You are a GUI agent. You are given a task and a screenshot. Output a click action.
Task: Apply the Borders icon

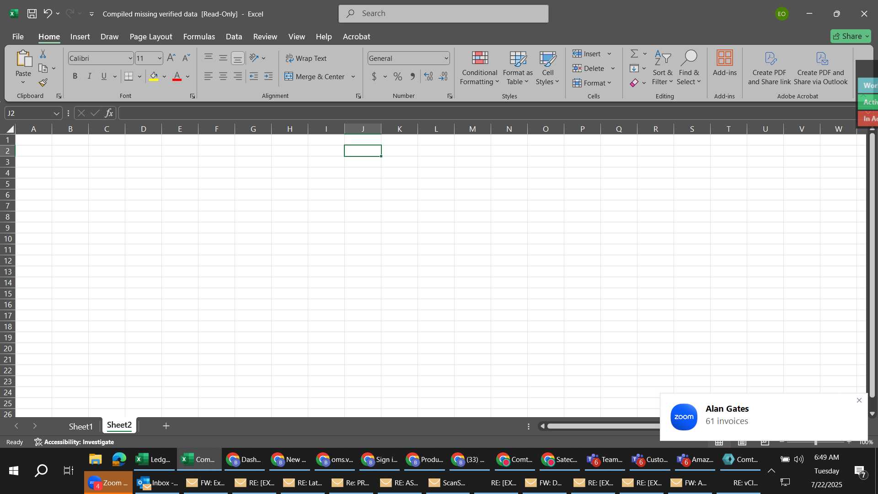click(129, 76)
